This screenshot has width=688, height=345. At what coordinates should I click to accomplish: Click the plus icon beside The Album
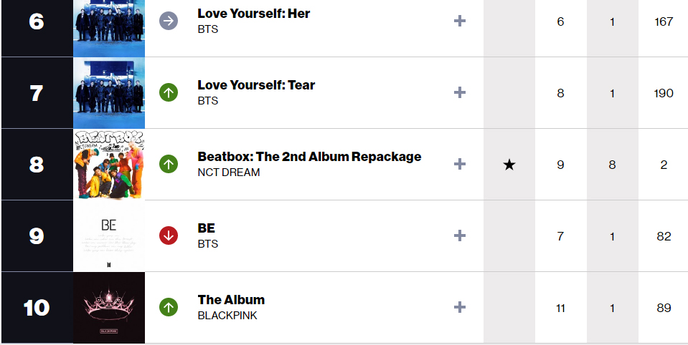(459, 307)
